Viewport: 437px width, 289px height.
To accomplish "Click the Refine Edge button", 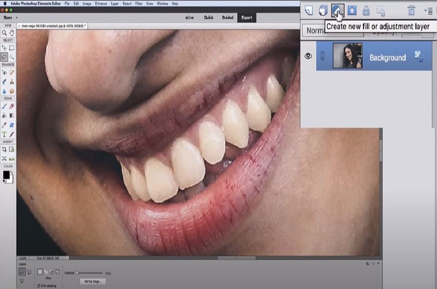I will 93,282.
